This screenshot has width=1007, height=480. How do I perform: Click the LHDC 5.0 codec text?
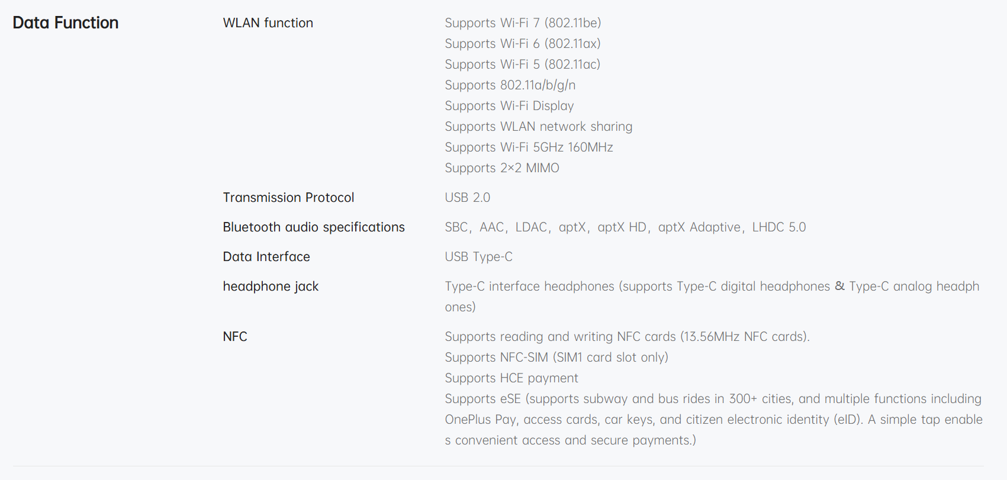[778, 227]
